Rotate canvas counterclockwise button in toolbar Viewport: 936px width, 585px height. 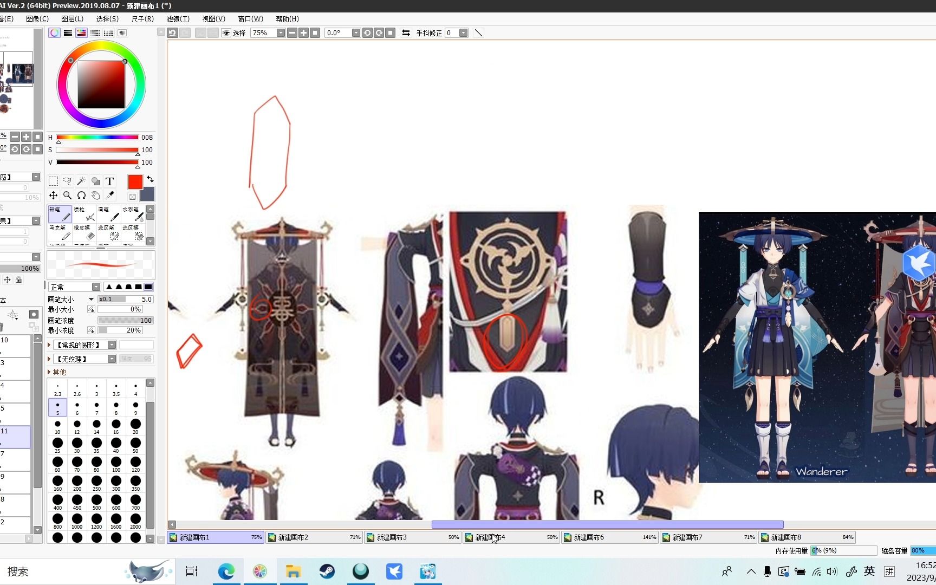[x=367, y=32]
